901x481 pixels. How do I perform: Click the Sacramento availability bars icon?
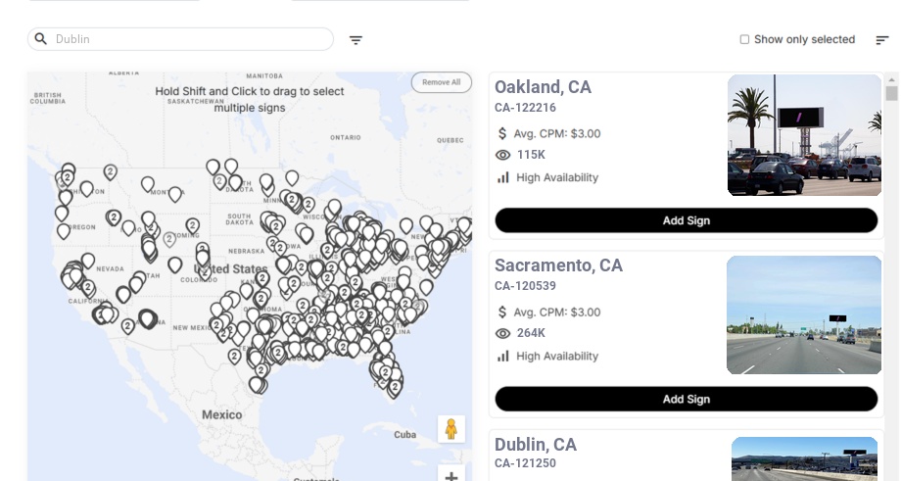click(x=503, y=356)
